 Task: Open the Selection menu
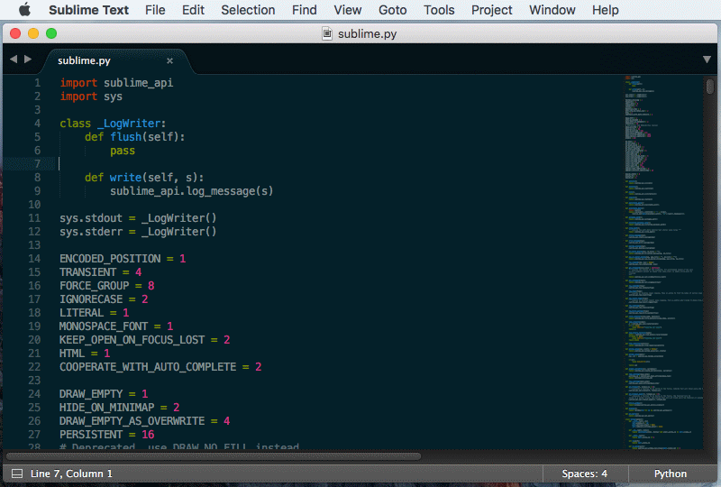tap(248, 10)
